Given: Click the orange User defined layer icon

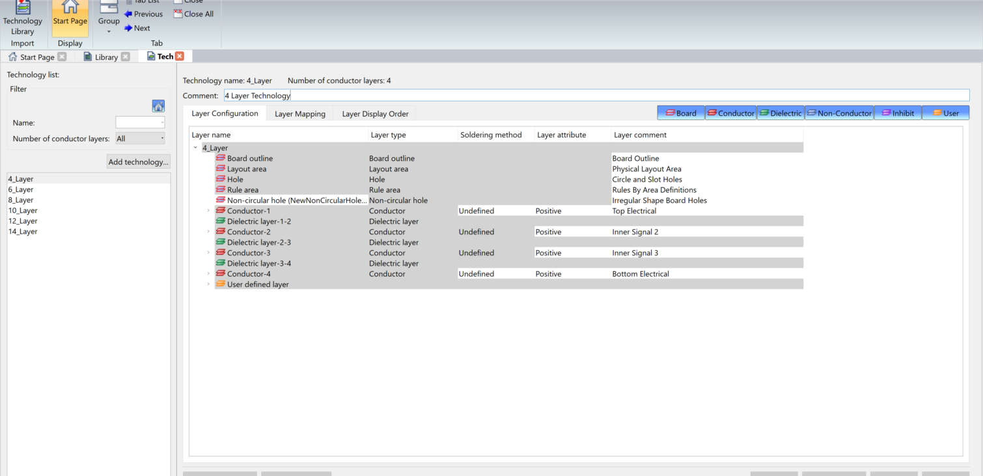Looking at the screenshot, I should tap(220, 284).
